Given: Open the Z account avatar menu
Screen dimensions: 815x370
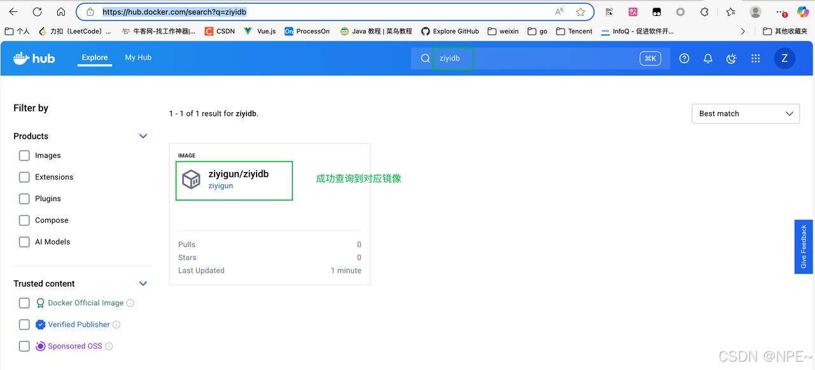Looking at the screenshot, I should 784,58.
